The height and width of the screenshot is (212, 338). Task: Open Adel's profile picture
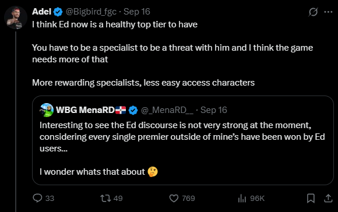pyautogui.click(x=16, y=17)
